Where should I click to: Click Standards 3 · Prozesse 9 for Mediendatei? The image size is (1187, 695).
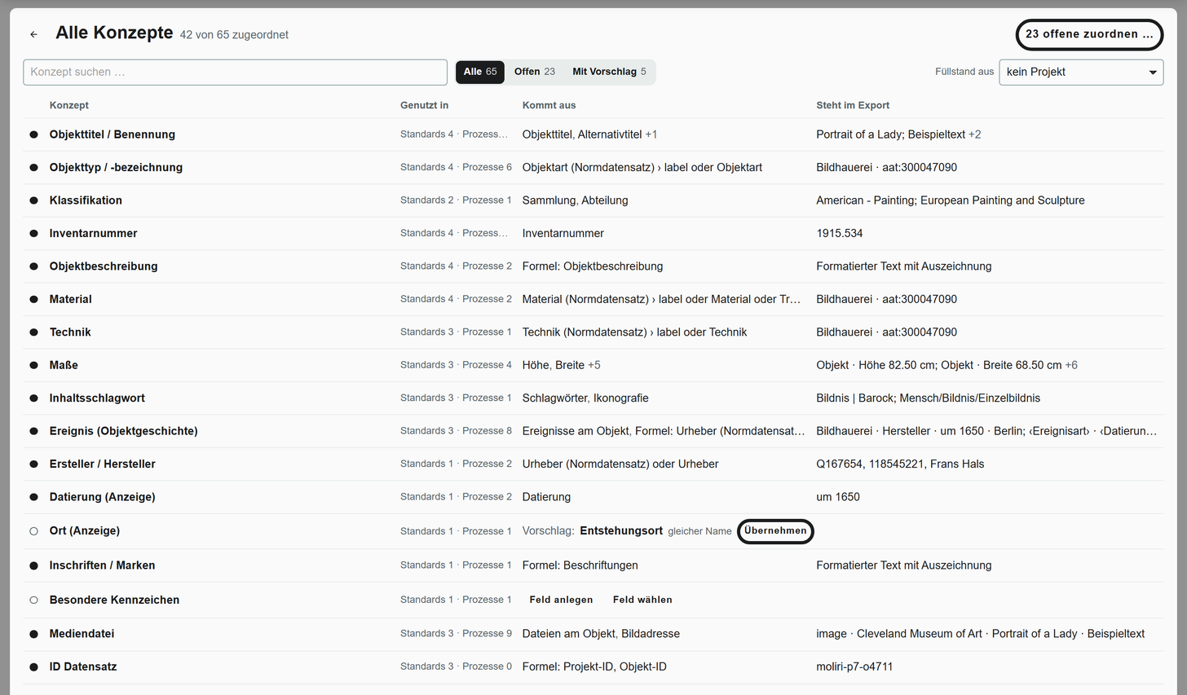click(x=456, y=634)
